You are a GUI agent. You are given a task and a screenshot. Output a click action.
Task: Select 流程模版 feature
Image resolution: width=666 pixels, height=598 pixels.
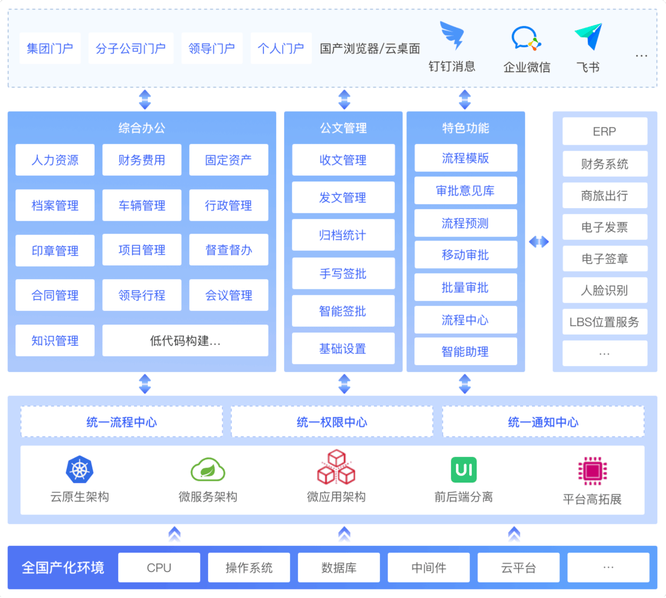pyautogui.click(x=465, y=158)
